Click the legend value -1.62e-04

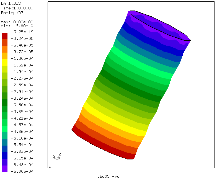22,65
